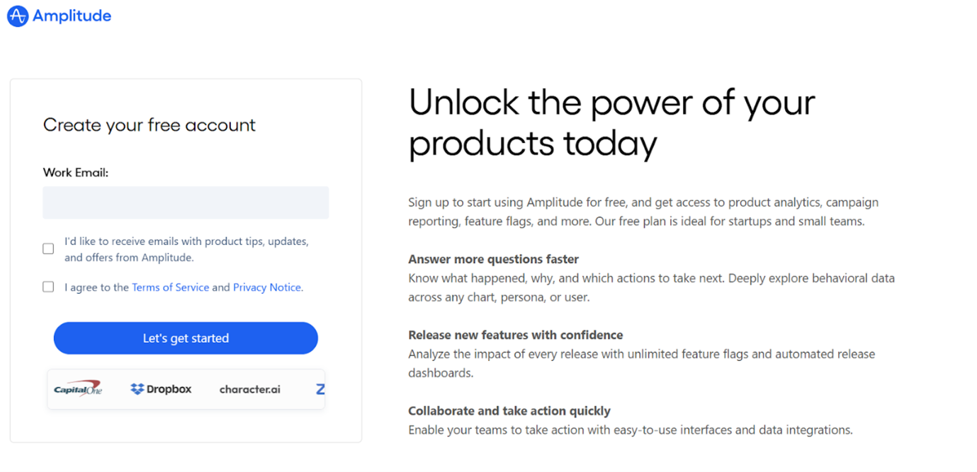Image resolution: width=977 pixels, height=472 pixels.
Task: Click the Sign up to start using paragraph
Action: pyautogui.click(x=643, y=212)
